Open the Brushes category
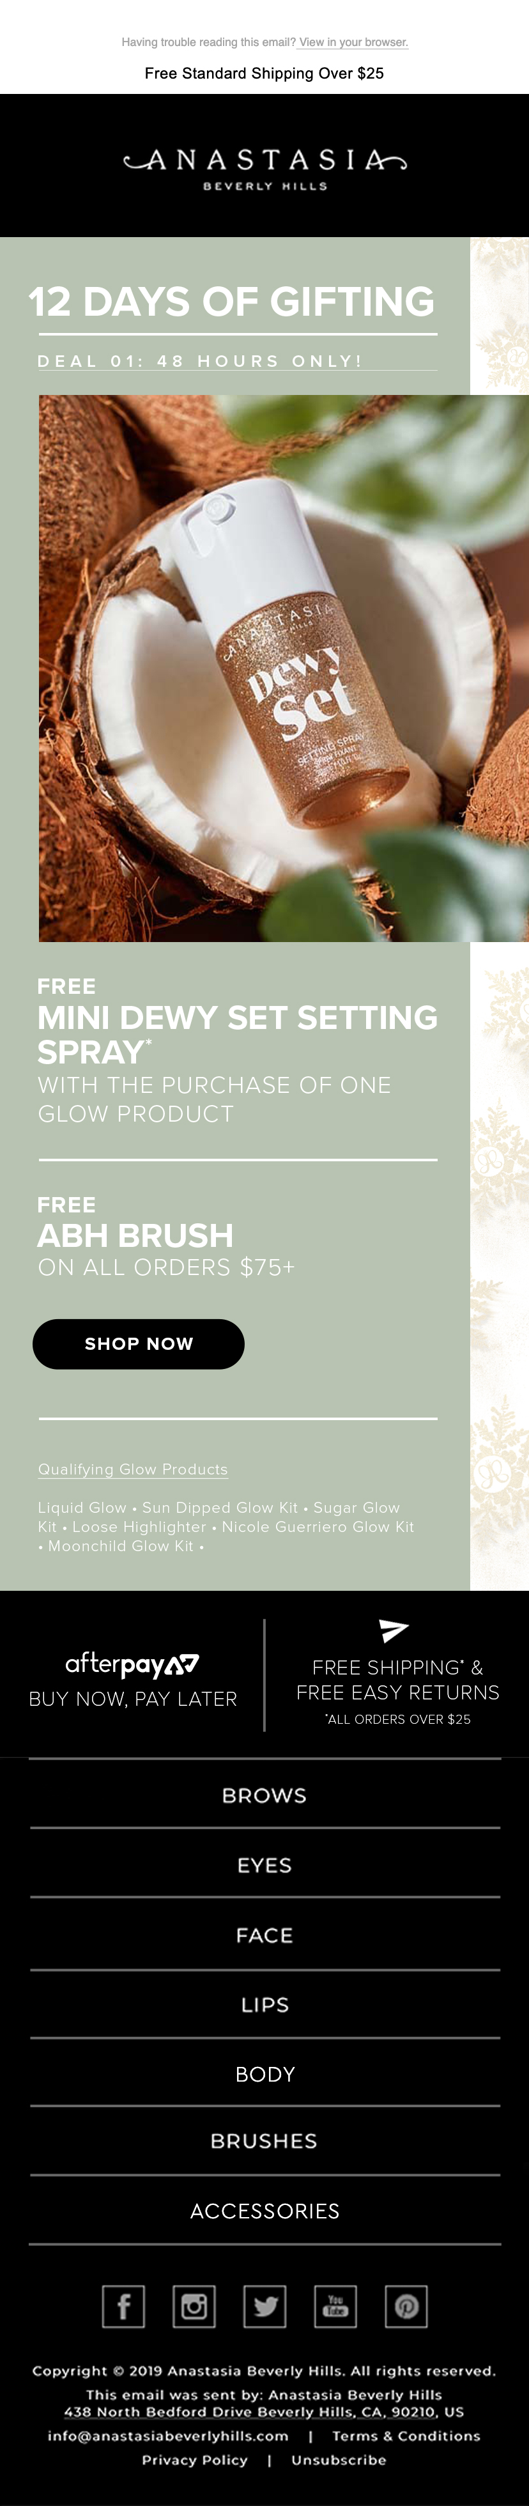This screenshot has height=2506, width=529. click(264, 2141)
